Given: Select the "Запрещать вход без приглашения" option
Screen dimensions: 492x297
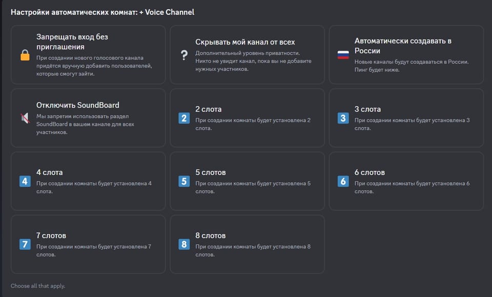Looking at the screenshot, I should pyautogui.click(x=88, y=54).
